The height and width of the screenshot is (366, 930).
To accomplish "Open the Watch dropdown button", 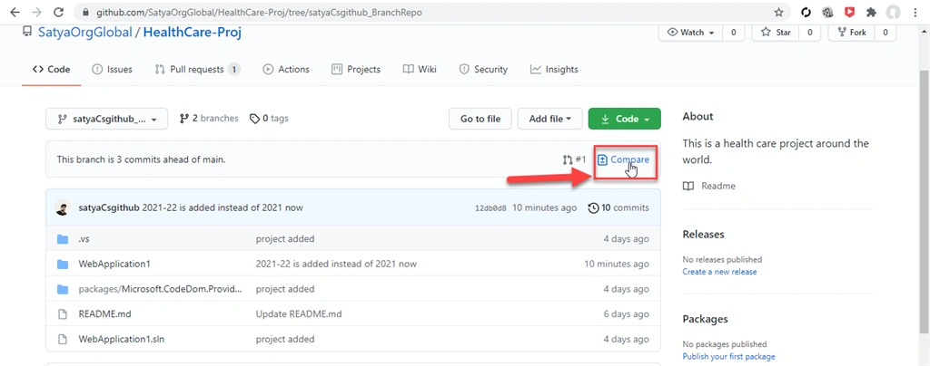I will (690, 33).
